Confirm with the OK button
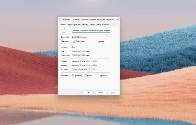Image resolution: width=196 pixels, height=125 pixels. pyautogui.click(x=88, y=92)
